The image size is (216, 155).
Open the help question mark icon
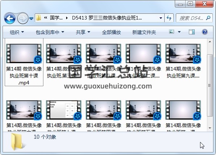pos(205,32)
